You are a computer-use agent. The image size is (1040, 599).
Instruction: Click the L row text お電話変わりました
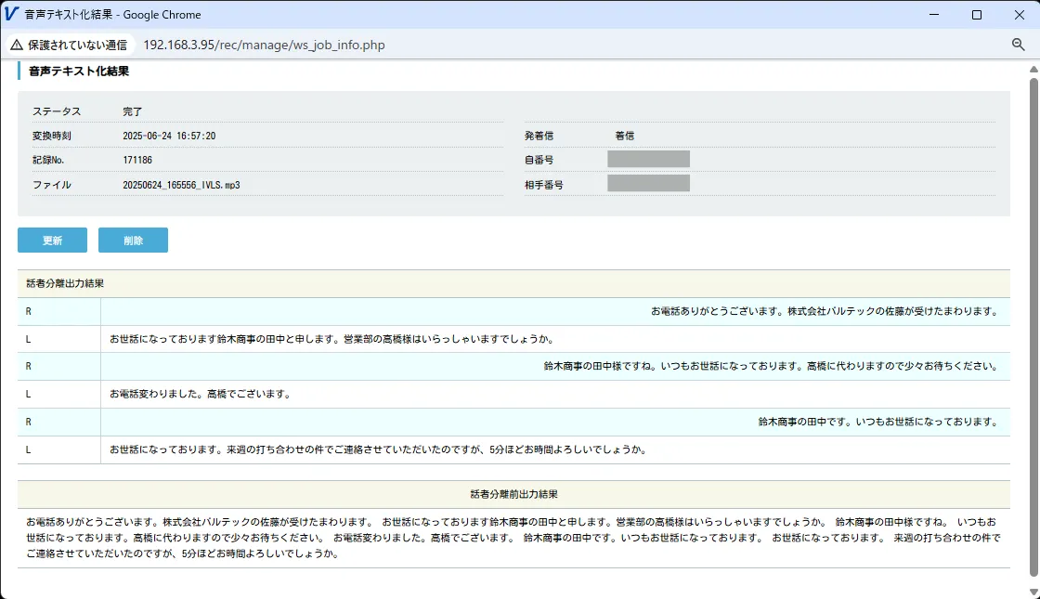click(201, 394)
